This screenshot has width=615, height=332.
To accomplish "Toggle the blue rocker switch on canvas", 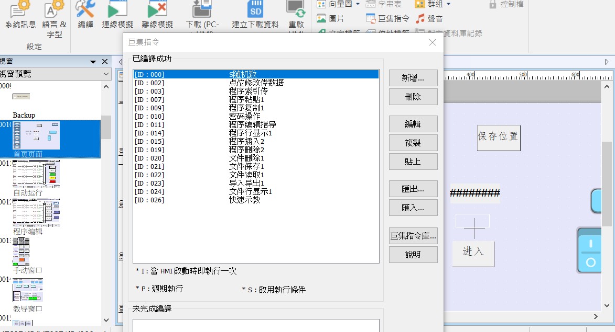I will [590, 250].
